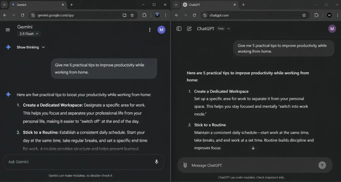Click install app icon in Gemini address bar

click(x=125, y=15)
